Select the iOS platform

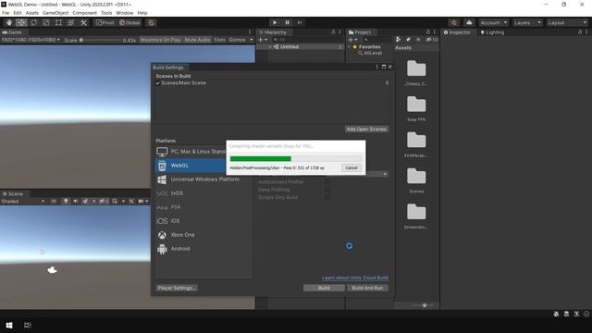[x=203, y=221]
